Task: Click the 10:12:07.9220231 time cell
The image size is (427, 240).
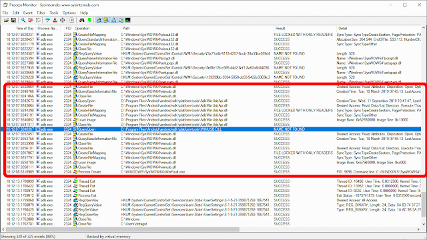Action: point(20,35)
